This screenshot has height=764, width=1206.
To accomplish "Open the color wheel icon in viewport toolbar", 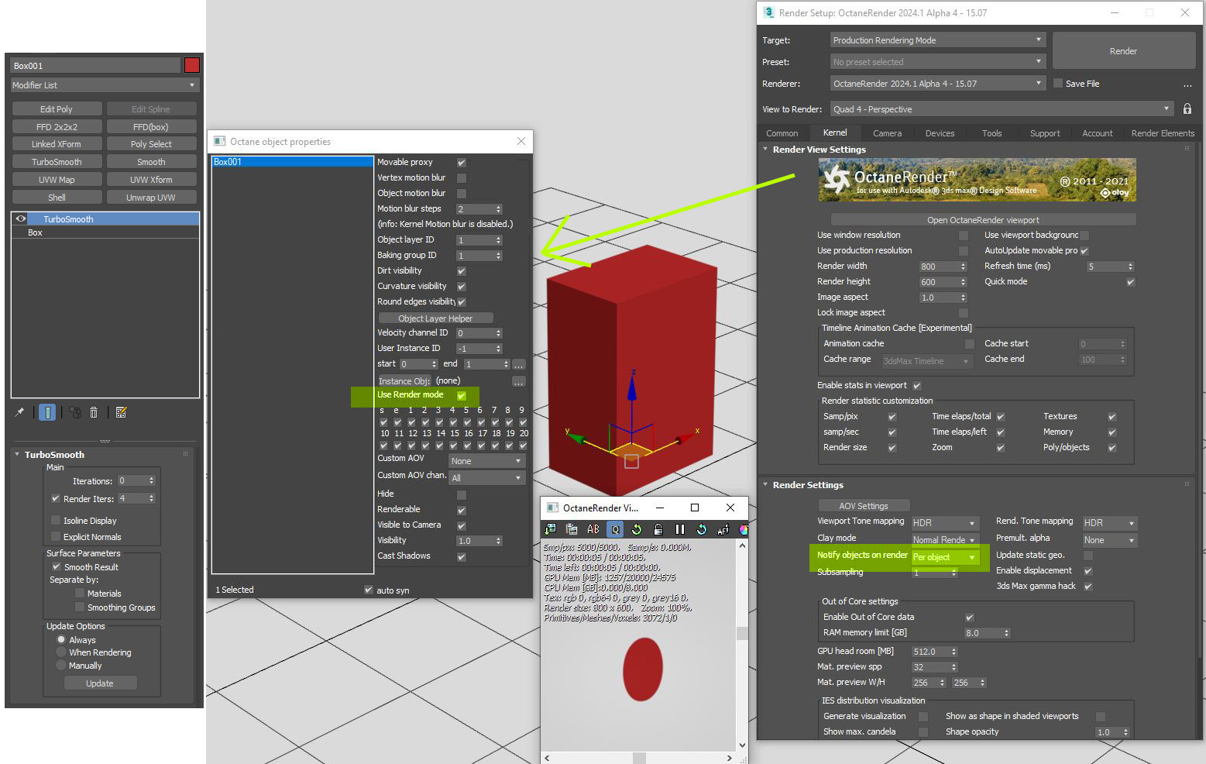I will [744, 529].
